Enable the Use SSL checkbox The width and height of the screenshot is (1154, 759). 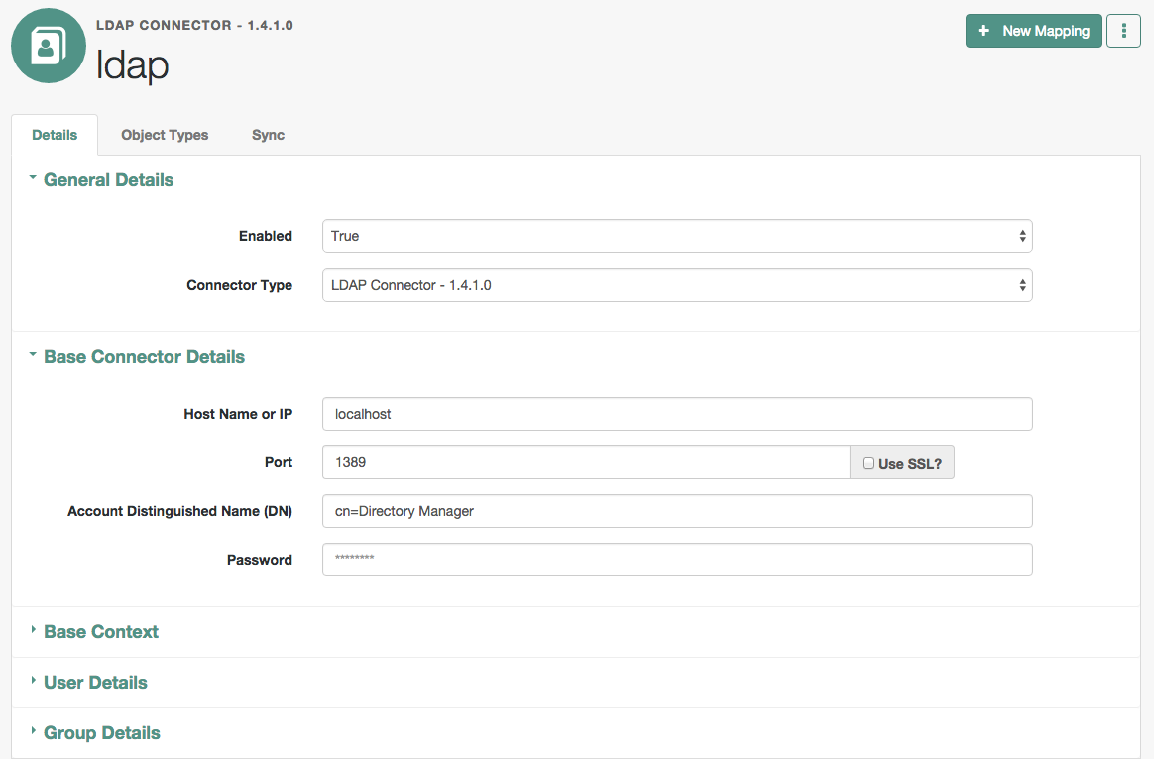(x=868, y=463)
